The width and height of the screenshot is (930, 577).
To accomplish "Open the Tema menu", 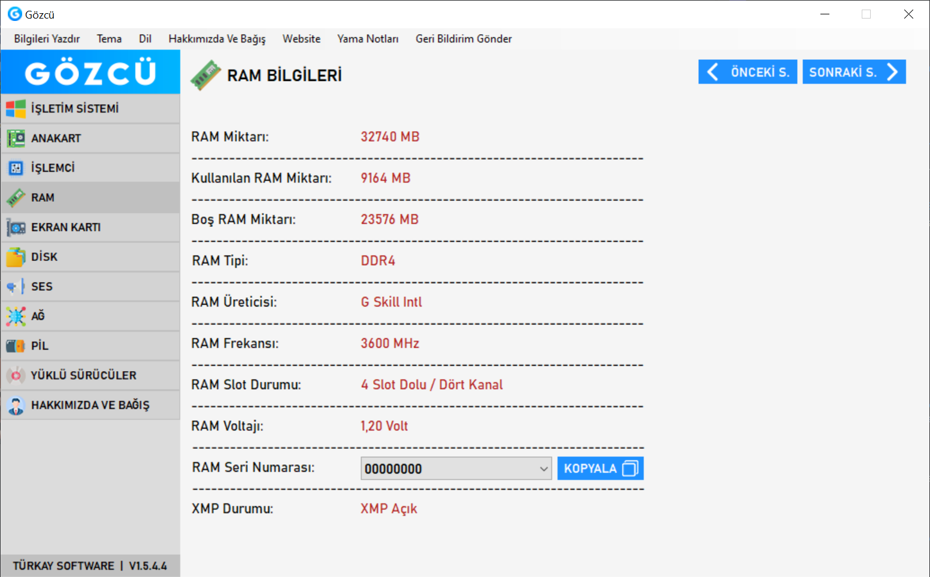I will tap(109, 39).
